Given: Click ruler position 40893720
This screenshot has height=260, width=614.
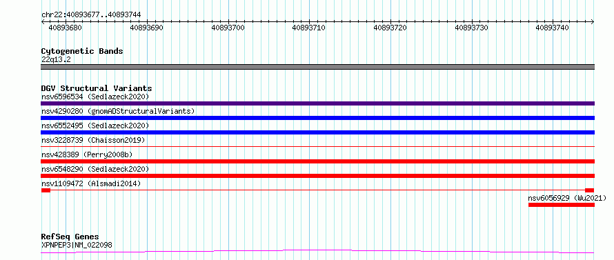Looking at the screenshot, I should 390,28.
